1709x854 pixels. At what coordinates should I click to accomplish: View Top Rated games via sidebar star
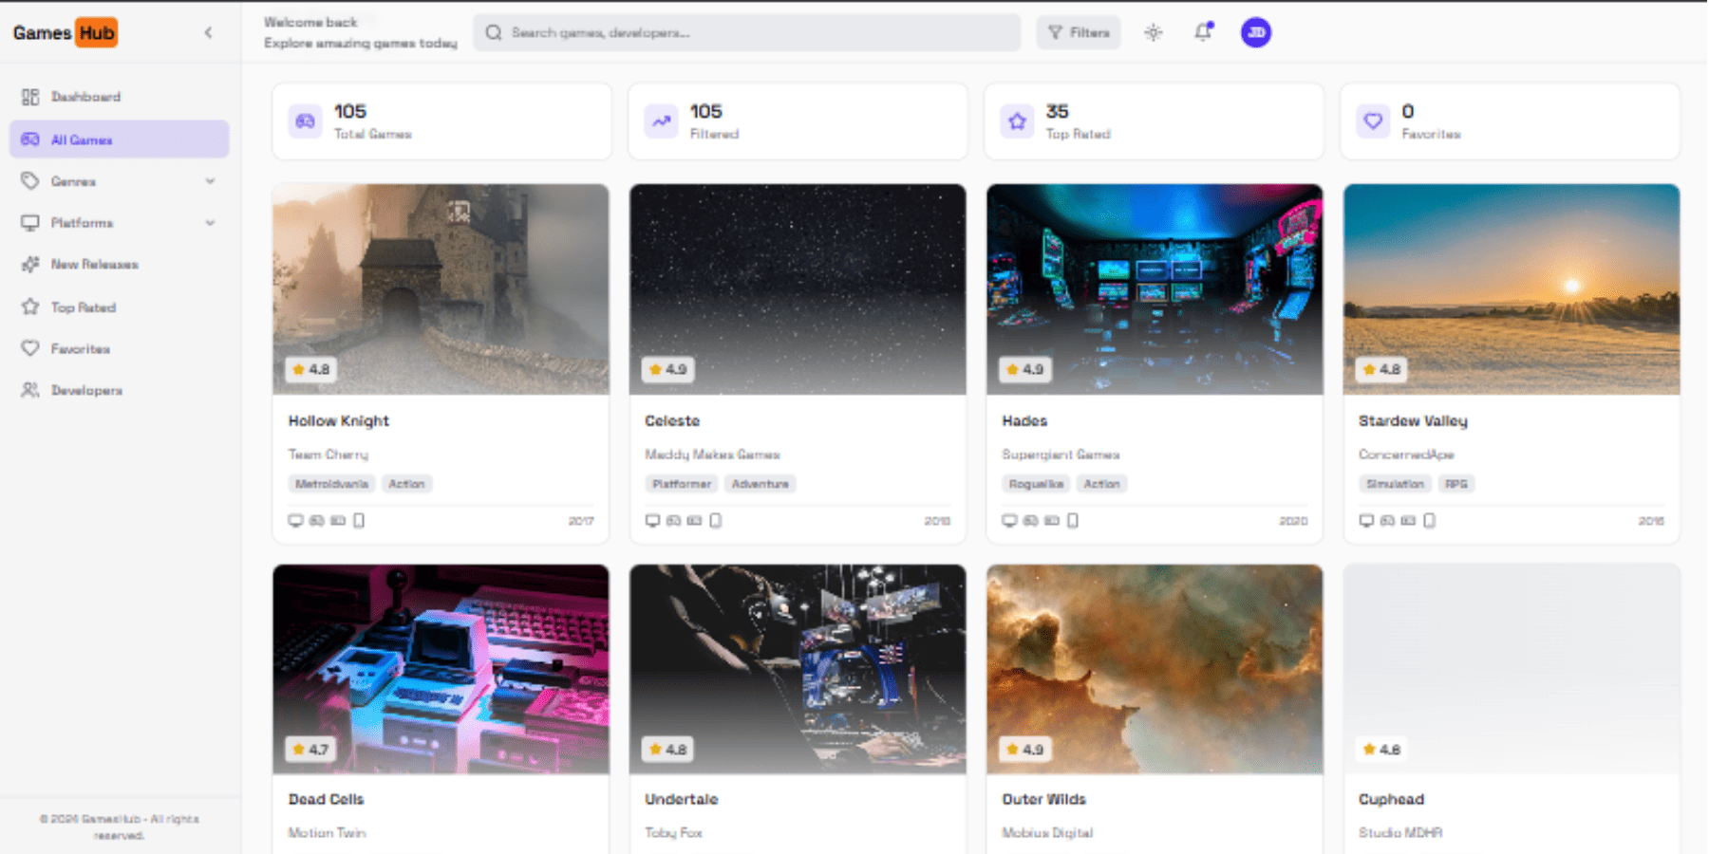(81, 306)
